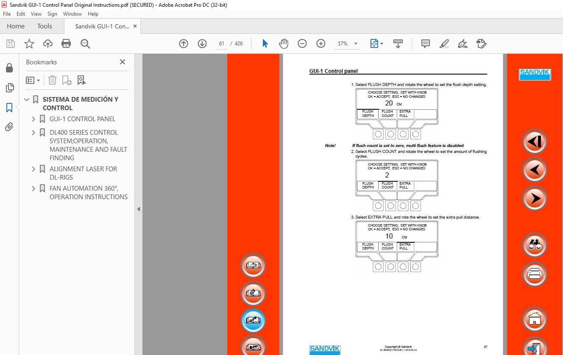563x355 pixels.
Task: Click next-page round arrow on red bar
Action: point(535,198)
